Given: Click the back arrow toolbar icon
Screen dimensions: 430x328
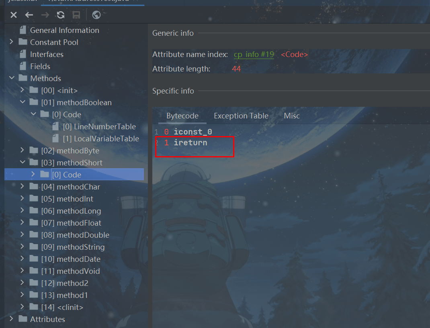Looking at the screenshot, I should (29, 15).
